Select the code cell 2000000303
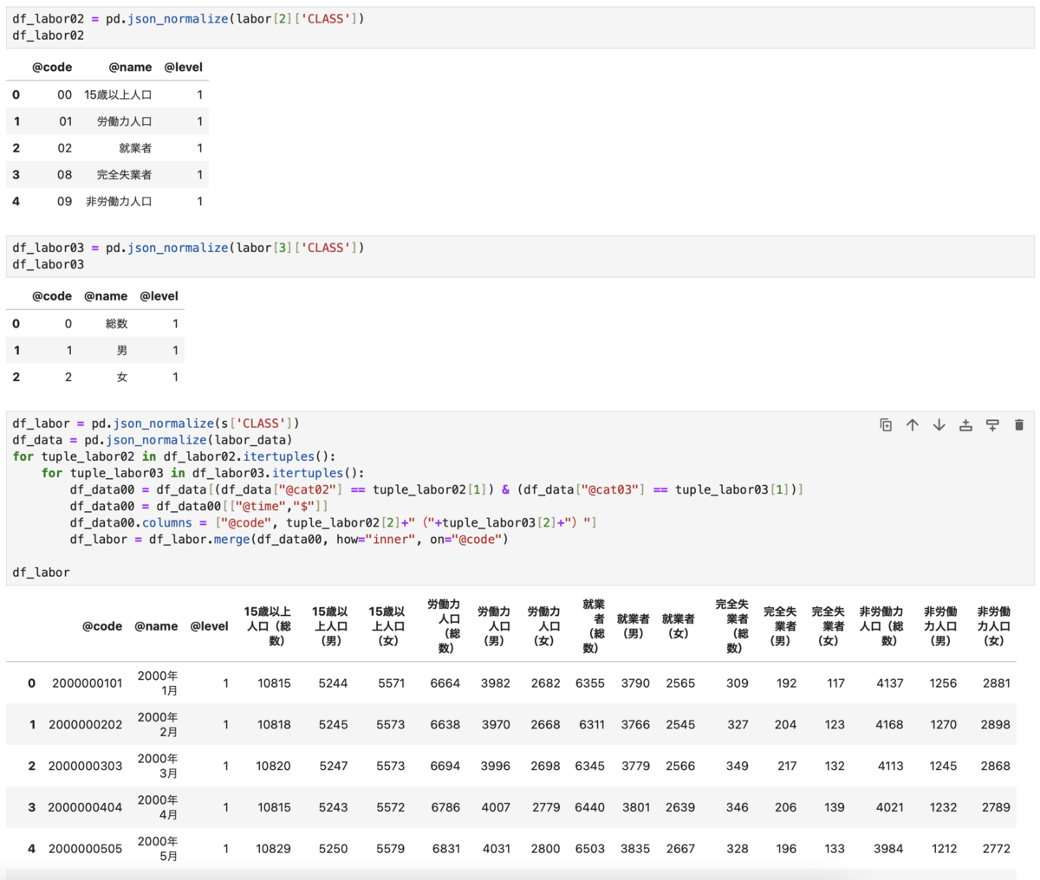 click(85, 767)
